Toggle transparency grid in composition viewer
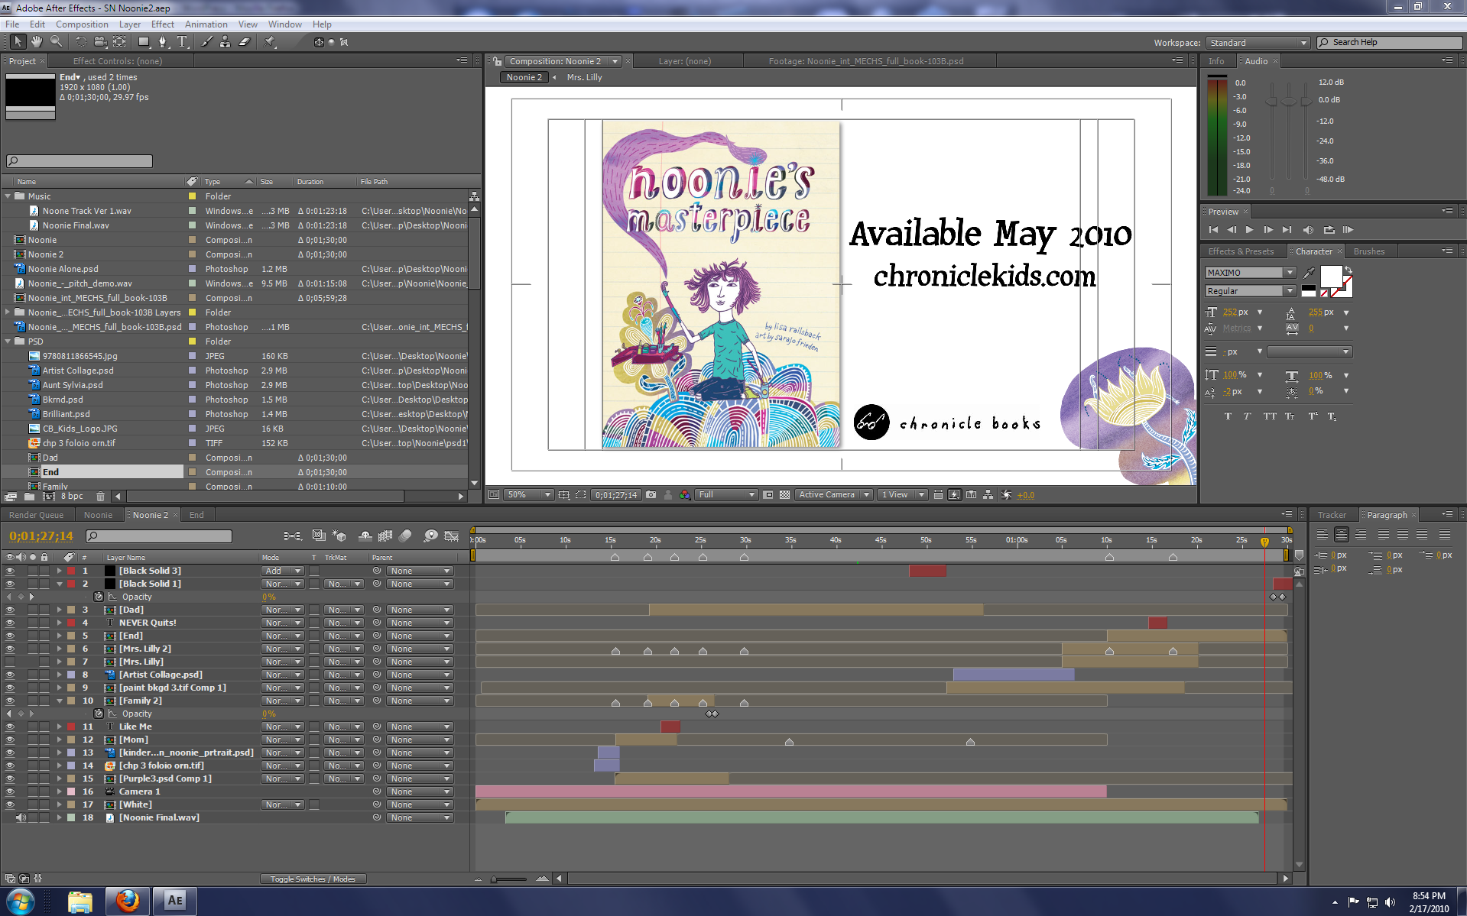The width and height of the screenshot is (1467, 916). pyautogui.click(x=784, y=495)
